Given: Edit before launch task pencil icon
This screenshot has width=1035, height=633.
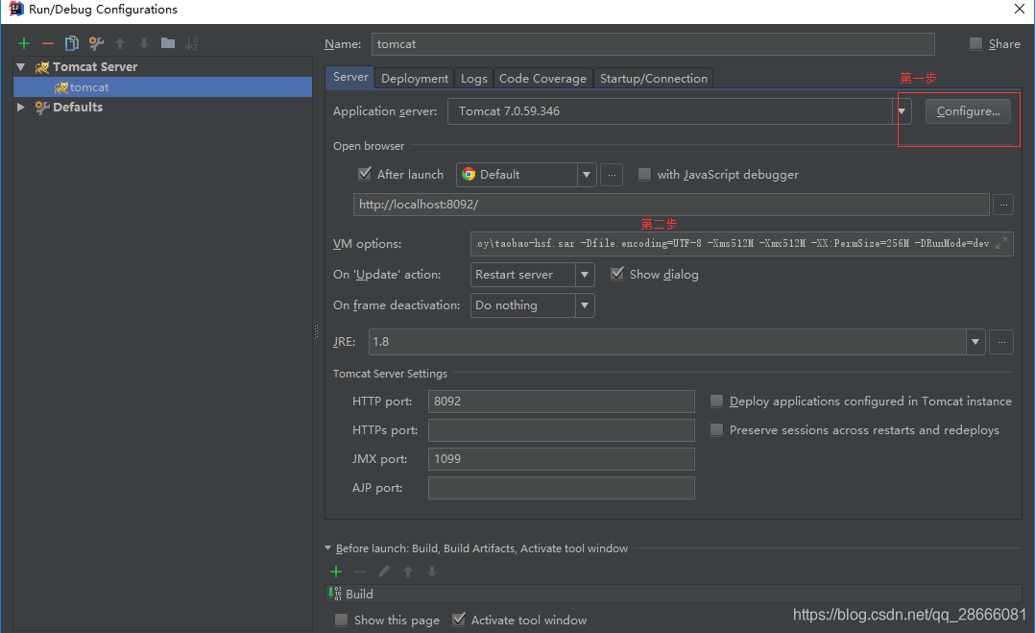Looking at the screenshot, I should [x=383, y=572].
